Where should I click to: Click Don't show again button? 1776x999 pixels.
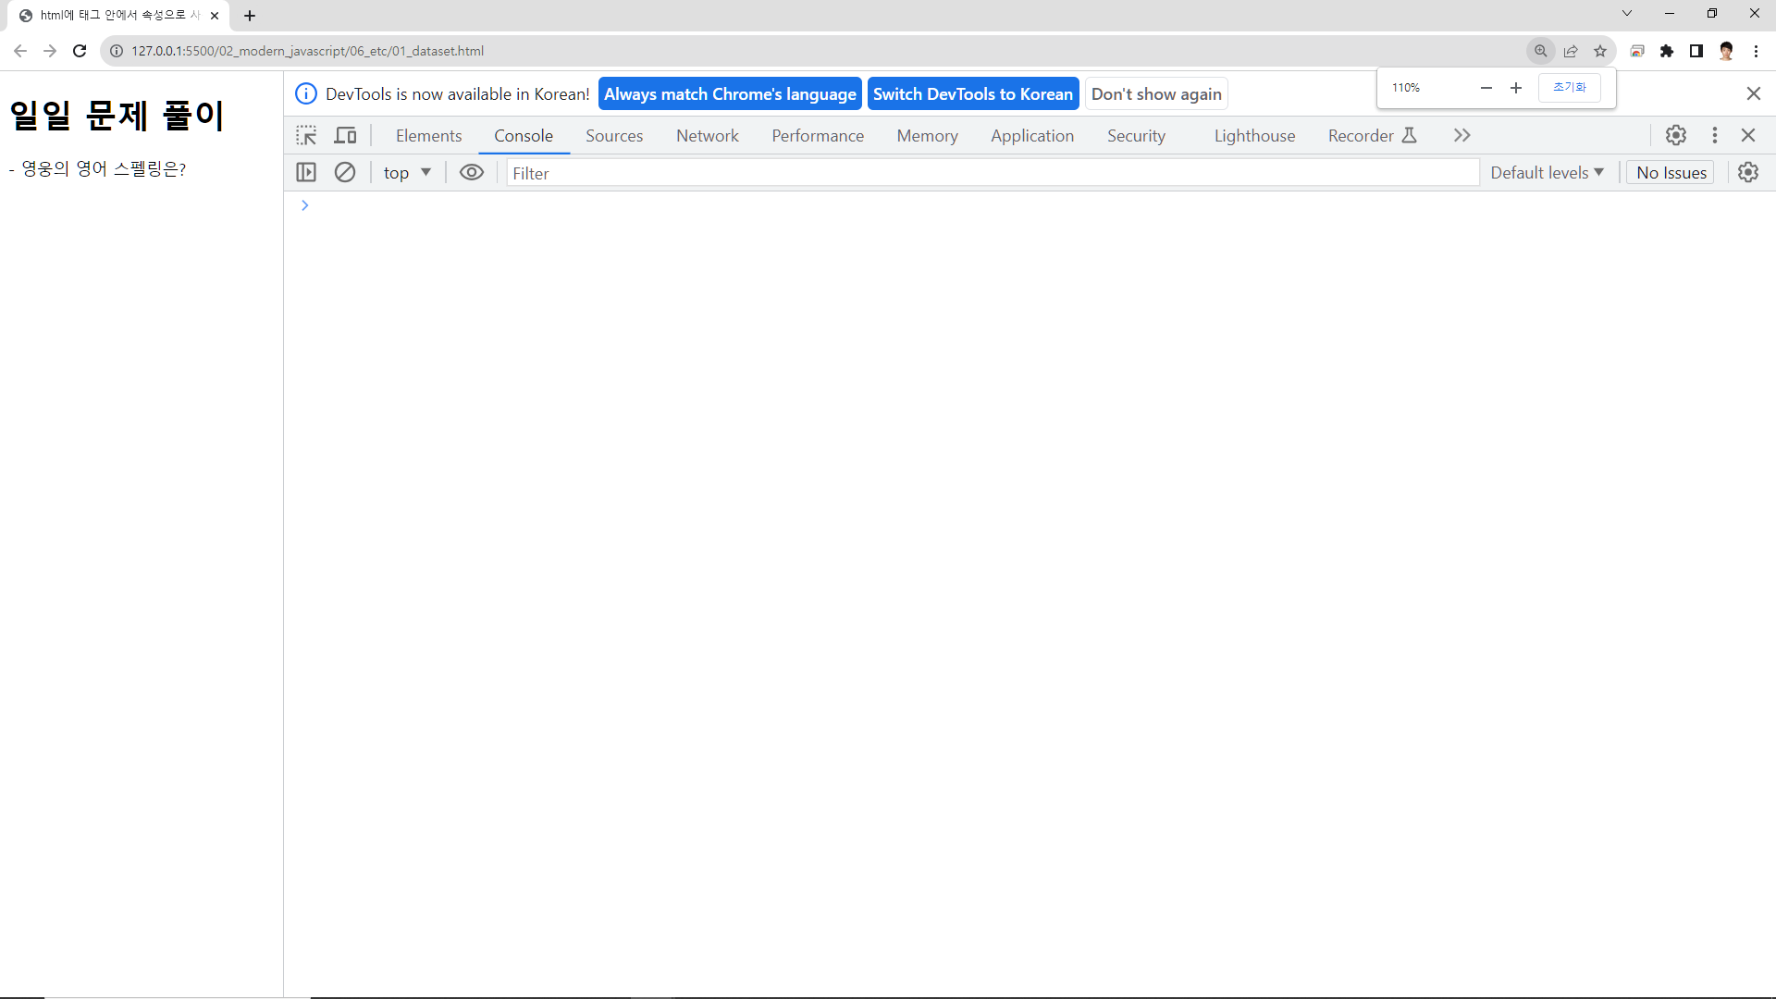click(1155, 94)
